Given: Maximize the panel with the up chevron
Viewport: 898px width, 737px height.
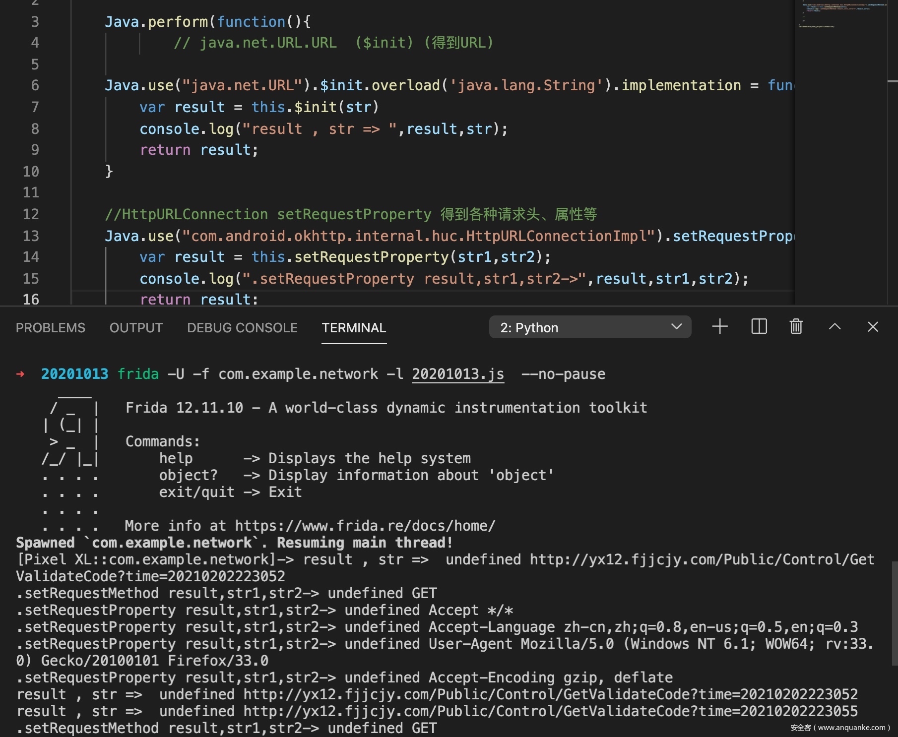Looking at the screenshot, I should [x=834, y=327].
